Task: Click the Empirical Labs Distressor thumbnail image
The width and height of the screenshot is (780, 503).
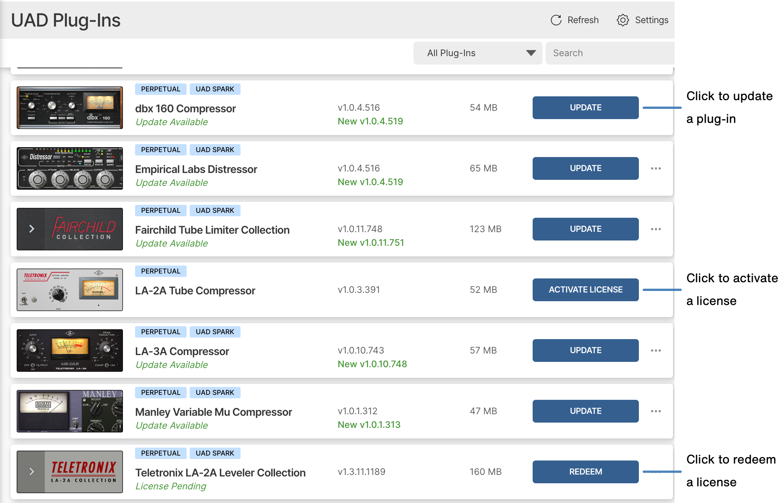Action: coord(70,168)
